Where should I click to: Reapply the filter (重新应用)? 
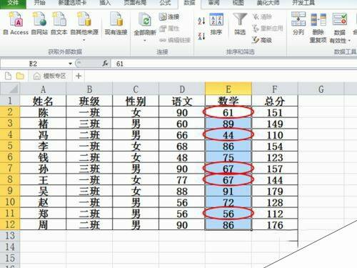(x=268, y=29)
